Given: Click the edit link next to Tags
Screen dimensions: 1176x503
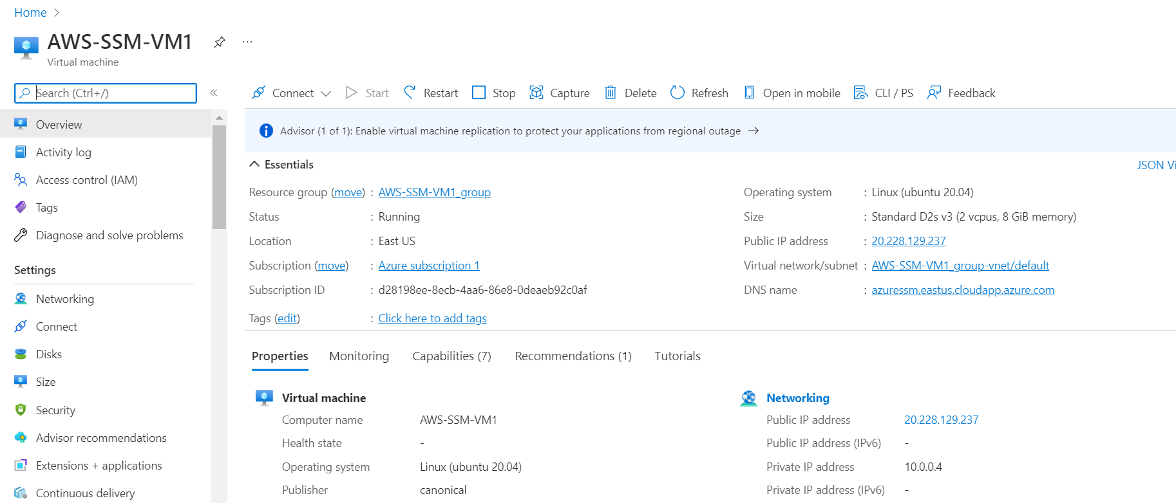Looking at the screenshot, I should pyautogui.click(x=287, y=318).
